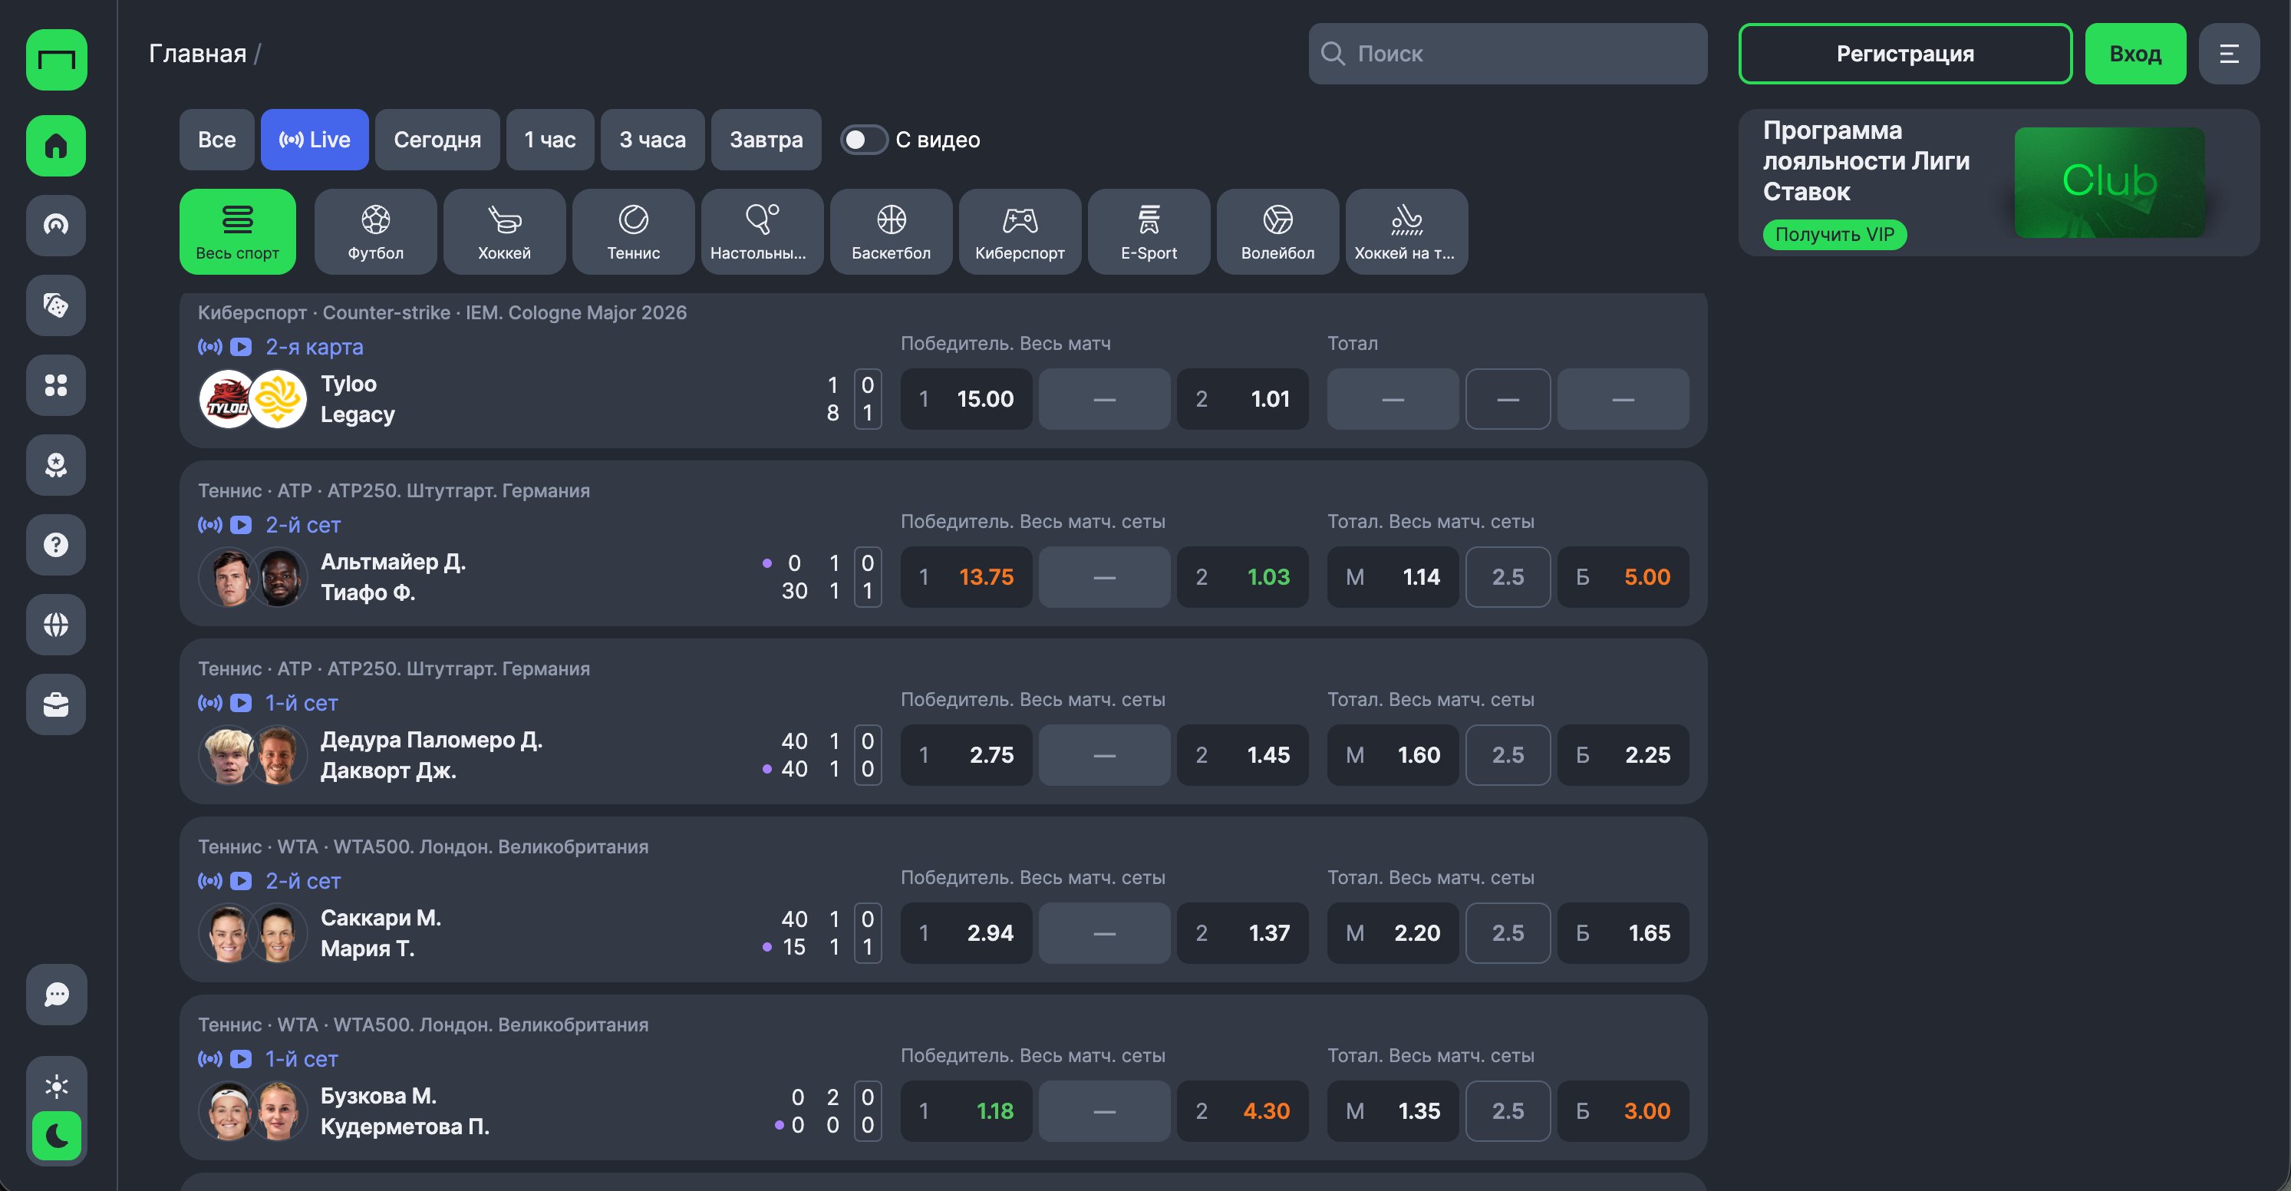Select dark theme with moon icon

tap(56, 1136)
